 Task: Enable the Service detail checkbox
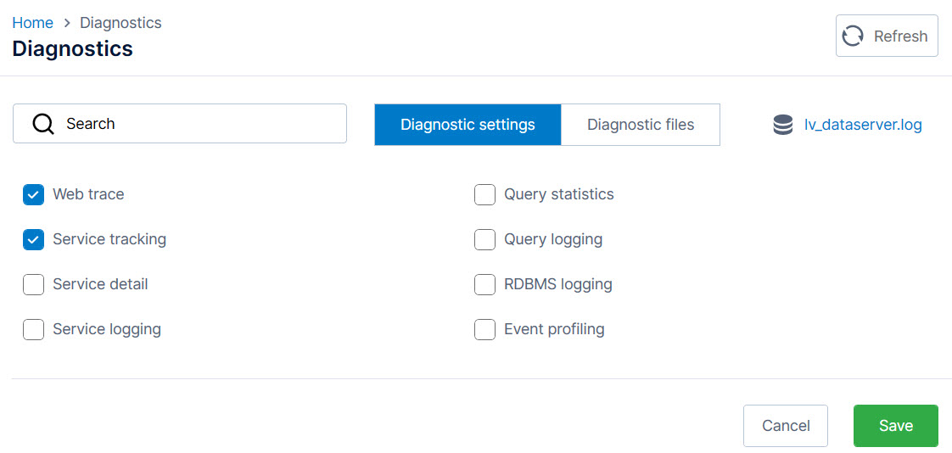point(34,285)
